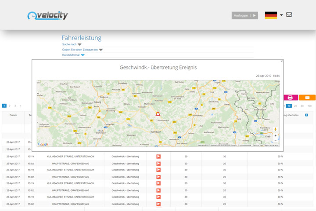Expand 'Geben Sie einen Zeitraum ein'

click(101, 50)
